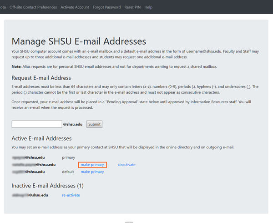
Task: Go to Activate Account page
Action: [75, 7]
